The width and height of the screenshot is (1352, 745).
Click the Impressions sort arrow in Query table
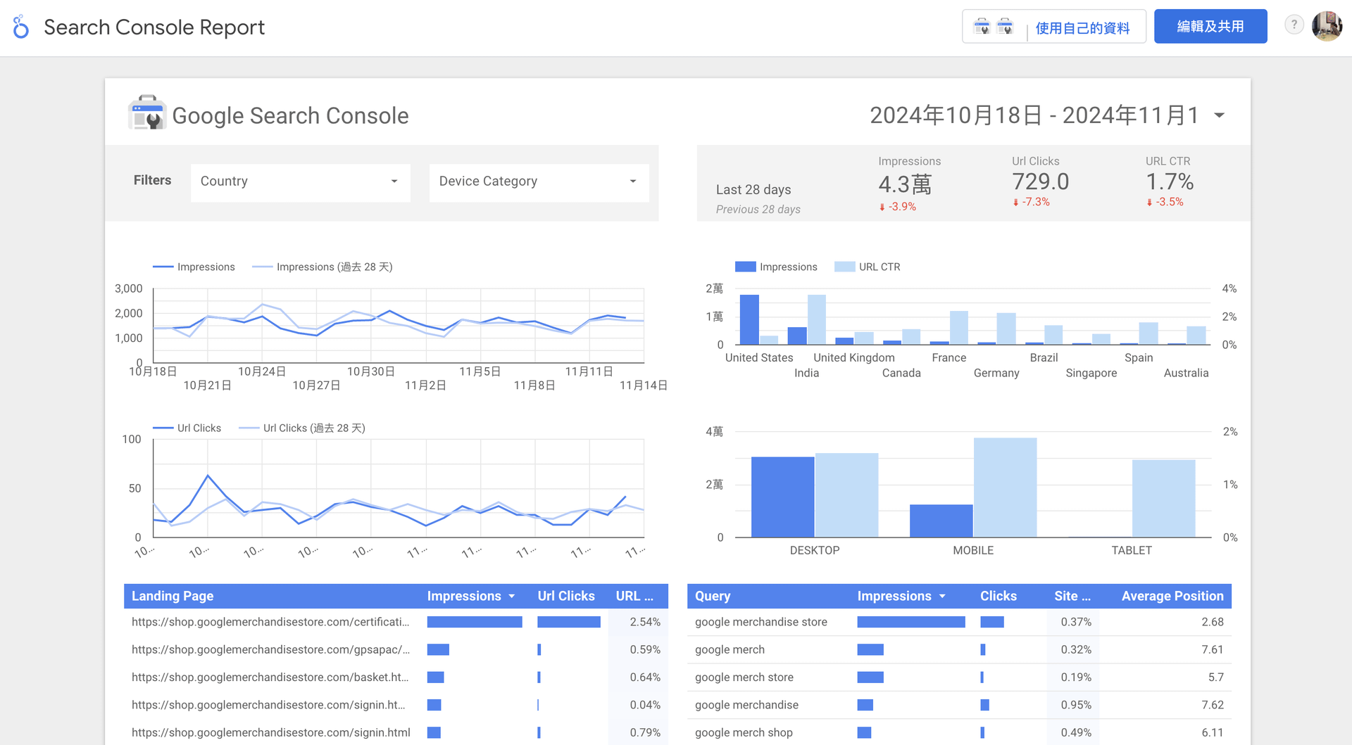[x=942, y=597]
